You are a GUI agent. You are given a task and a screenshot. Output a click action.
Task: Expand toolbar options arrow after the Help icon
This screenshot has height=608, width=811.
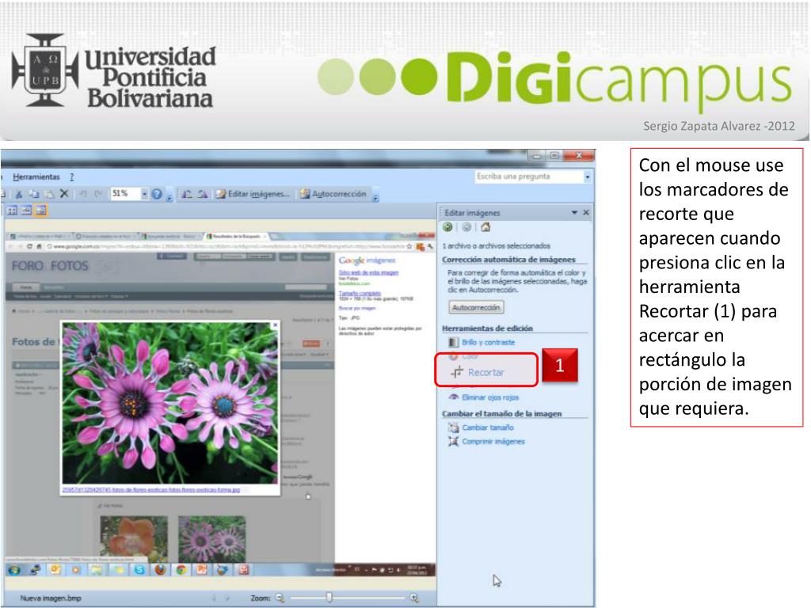pyautogui.click(x=169, y=196)
